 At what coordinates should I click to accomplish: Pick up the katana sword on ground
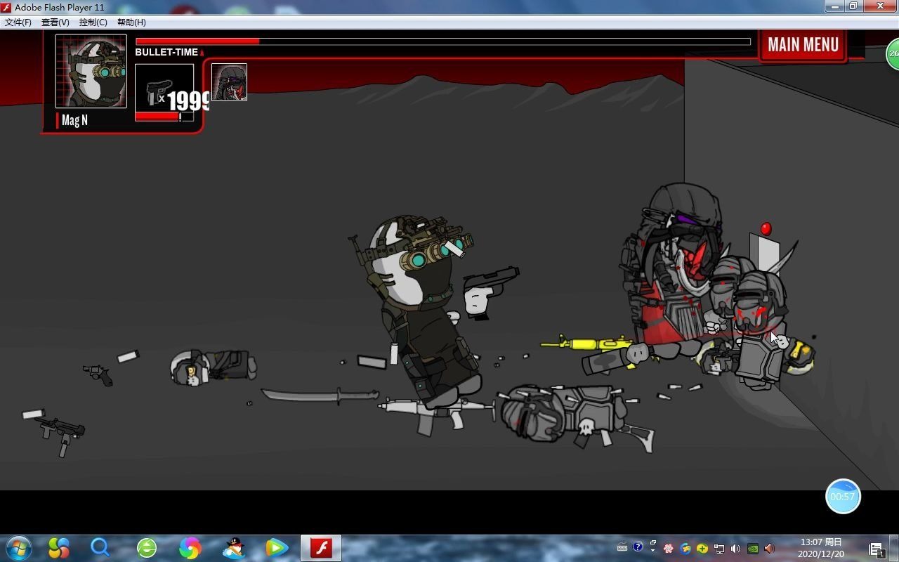(320, 396)
